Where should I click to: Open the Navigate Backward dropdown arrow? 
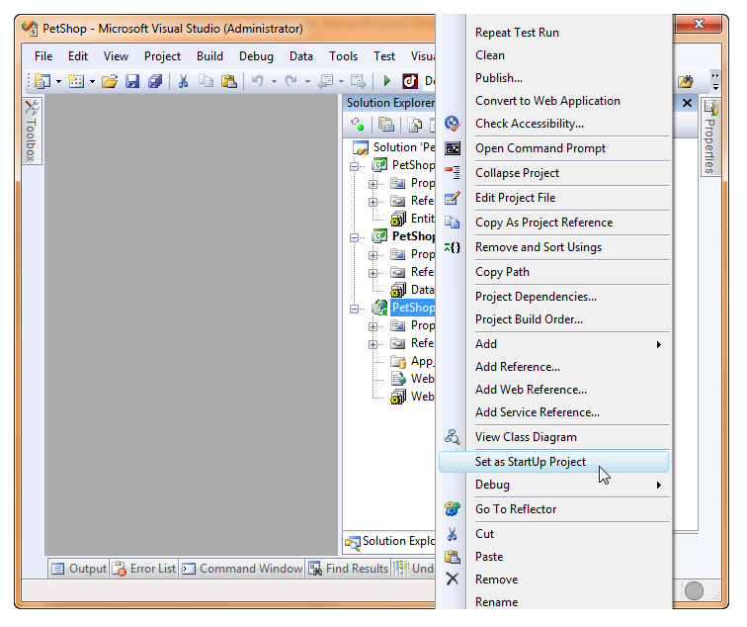click(x=341, y=81)
